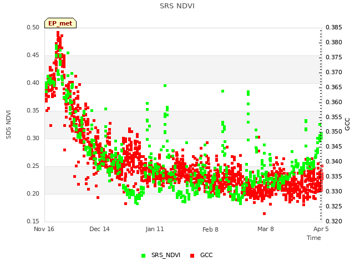
Task: Click the Time axis label
Action: (x=313, y=238)
